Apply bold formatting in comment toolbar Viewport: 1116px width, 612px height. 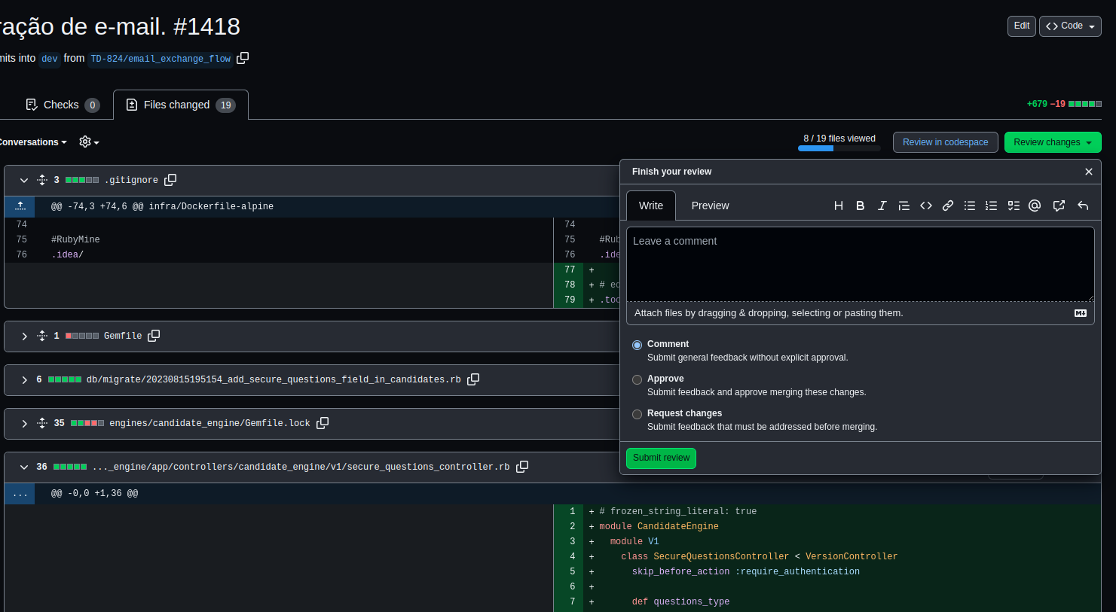tap(860, 206)
